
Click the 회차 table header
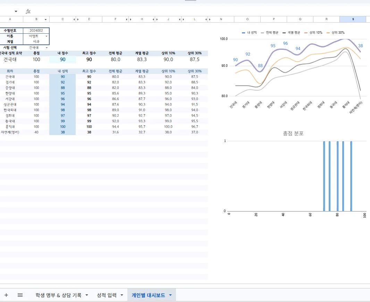click(x=10, y=71)
